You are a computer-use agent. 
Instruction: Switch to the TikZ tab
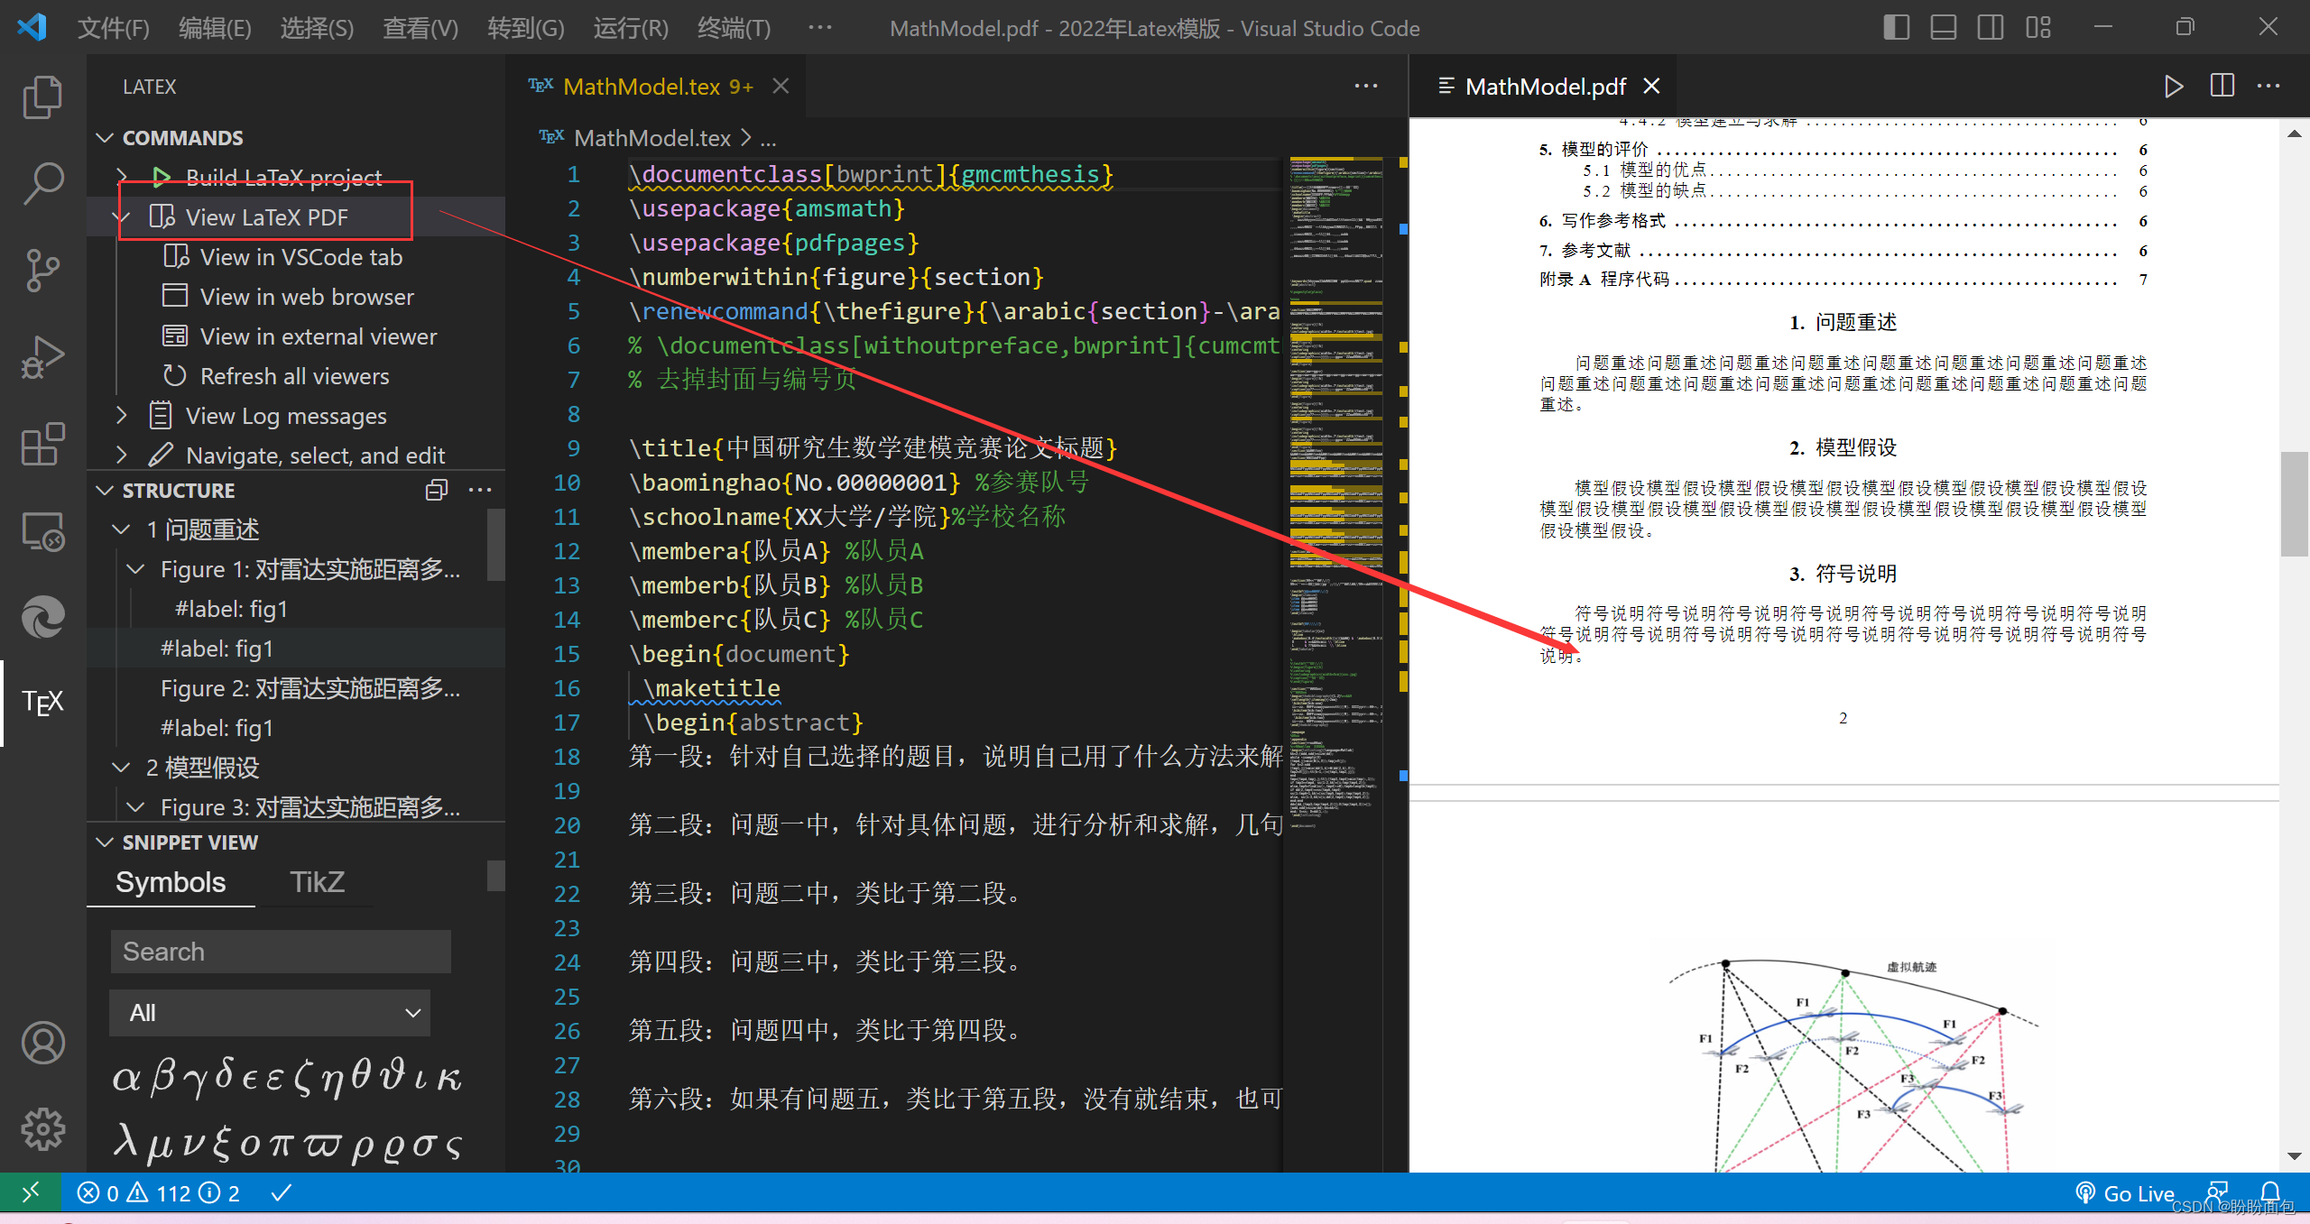tap(316, 881)
